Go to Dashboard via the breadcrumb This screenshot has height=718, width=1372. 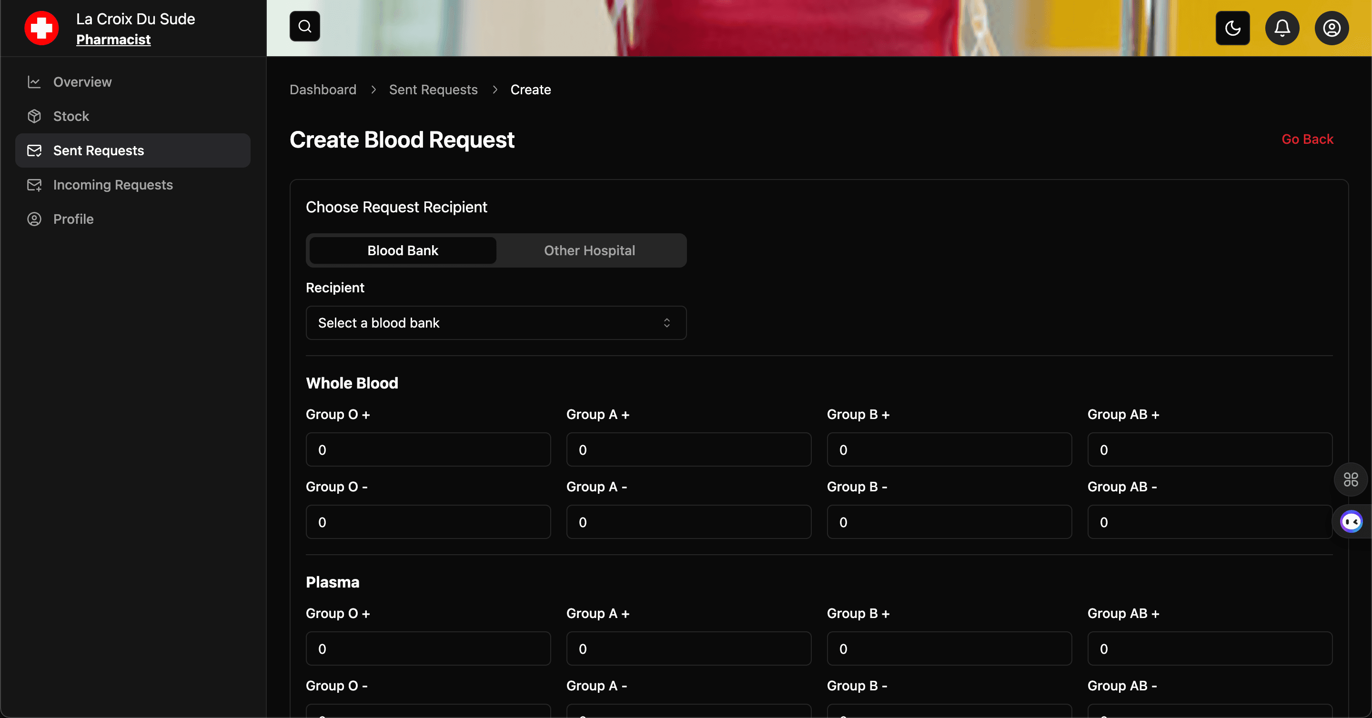click(x=323, y=90)
